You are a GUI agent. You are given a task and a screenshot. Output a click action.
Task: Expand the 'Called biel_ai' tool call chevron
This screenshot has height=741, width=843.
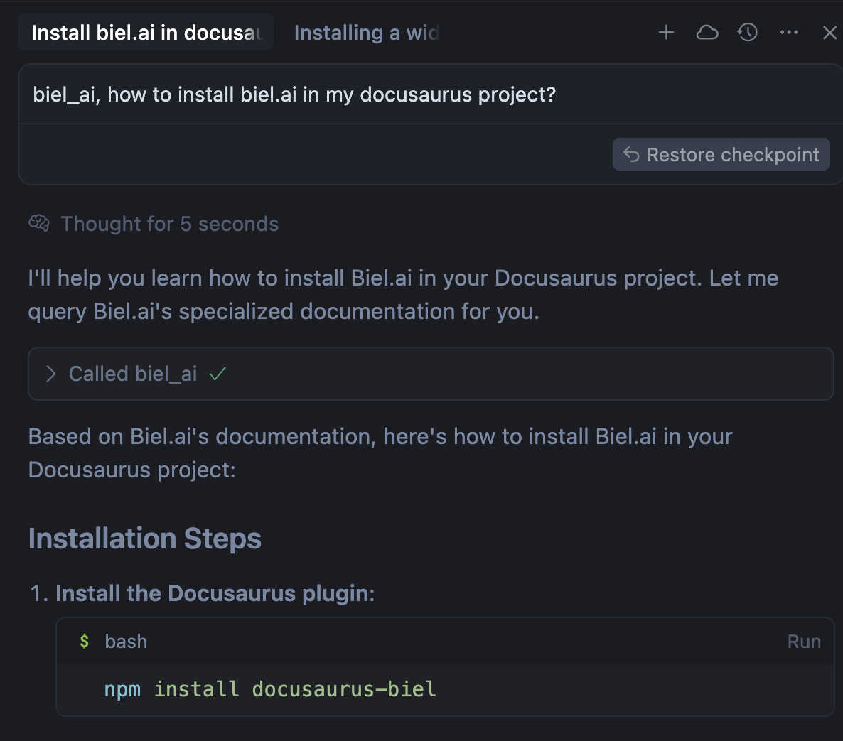[50, 374]
